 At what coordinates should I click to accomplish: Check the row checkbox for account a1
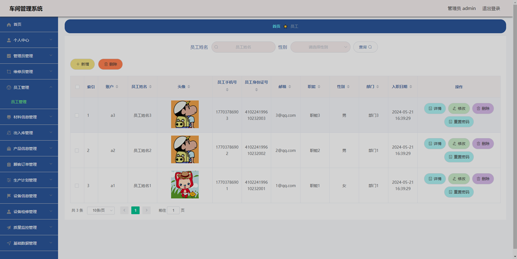pyautogui.click(x=77, y=186)
